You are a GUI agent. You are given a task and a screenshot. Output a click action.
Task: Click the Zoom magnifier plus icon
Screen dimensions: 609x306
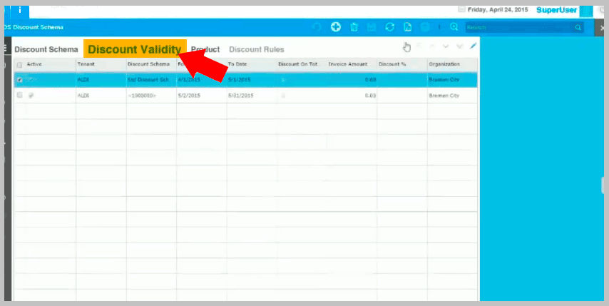(x=454, y=27)
